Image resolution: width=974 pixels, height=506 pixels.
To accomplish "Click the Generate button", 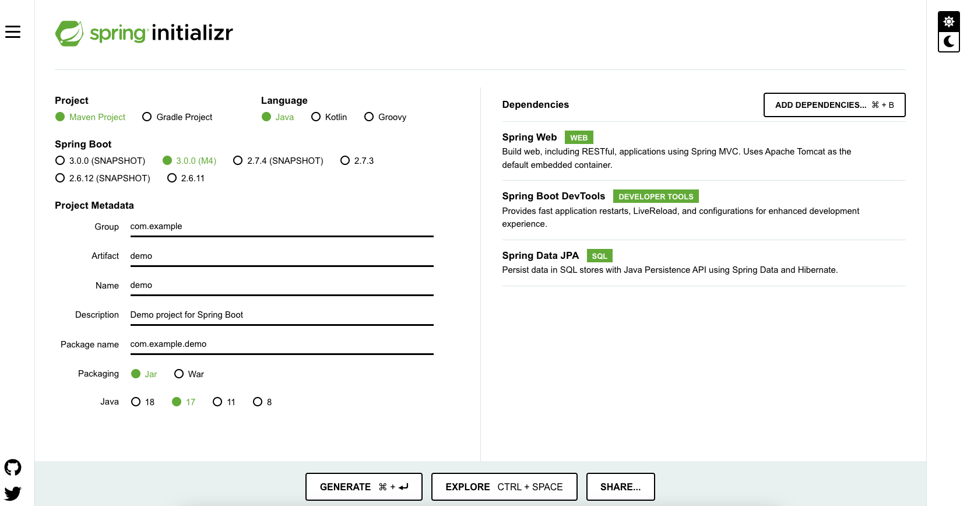I will point(364,487).
